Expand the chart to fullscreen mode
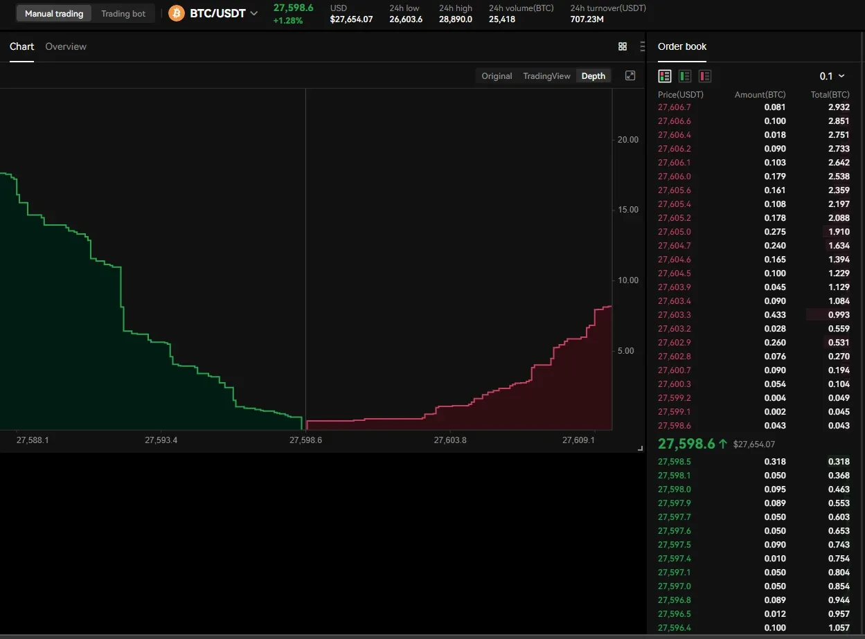This screenshot has height=639, width=865. click(630, 75)
